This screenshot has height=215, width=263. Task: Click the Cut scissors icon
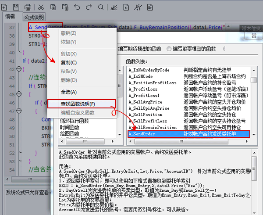tap(41, 7)
